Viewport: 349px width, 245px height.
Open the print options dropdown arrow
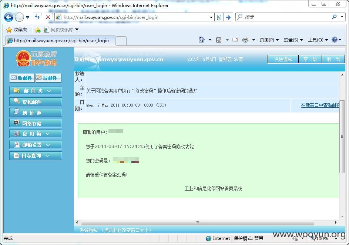point(254,40)
